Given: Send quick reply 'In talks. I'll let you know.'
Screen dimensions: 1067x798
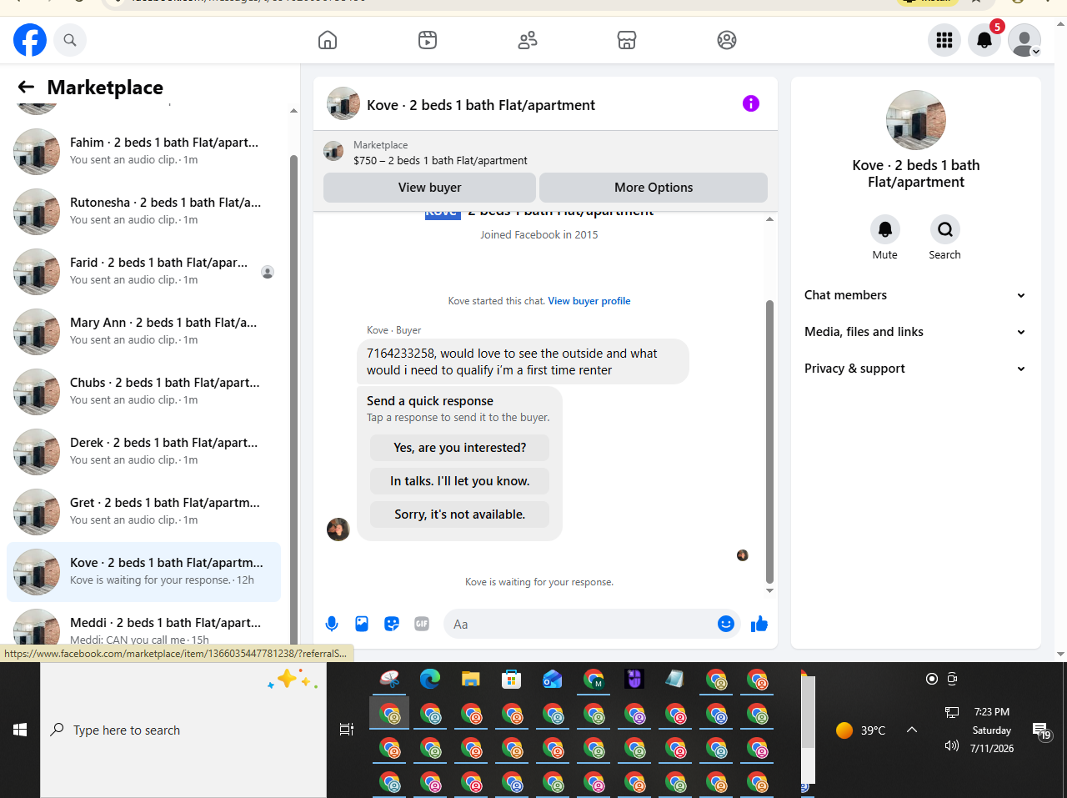Looking at the screenshot, I should [x=460, y=481].
